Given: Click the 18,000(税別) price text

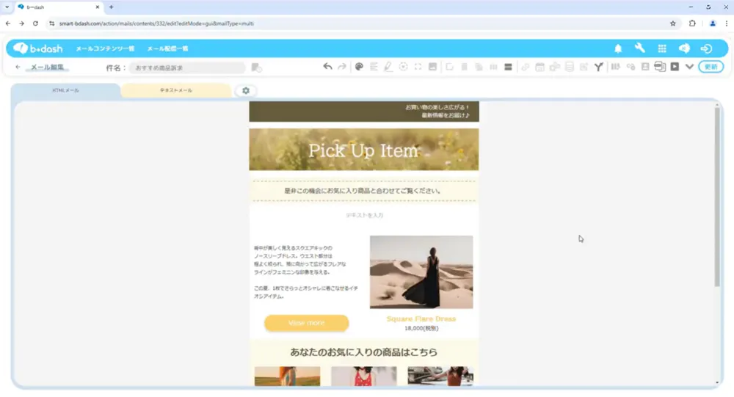Looking at the screenshot, I should point(421,328).
